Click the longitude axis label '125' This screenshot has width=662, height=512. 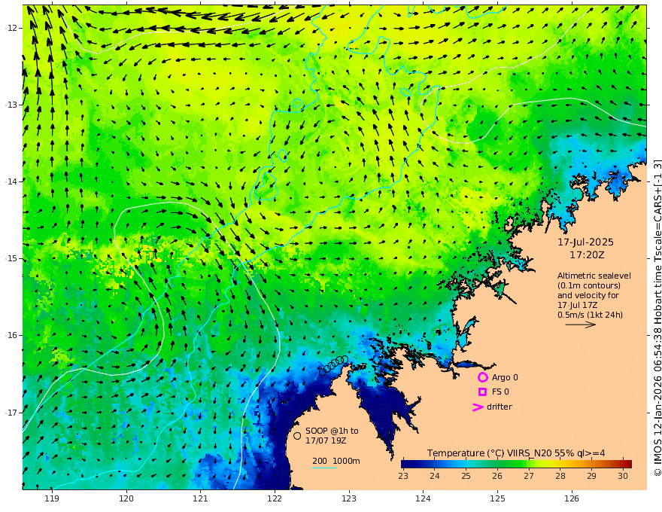(498, 499)
